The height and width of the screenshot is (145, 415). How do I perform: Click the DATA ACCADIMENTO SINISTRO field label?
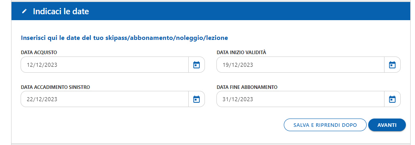(55, 87)
